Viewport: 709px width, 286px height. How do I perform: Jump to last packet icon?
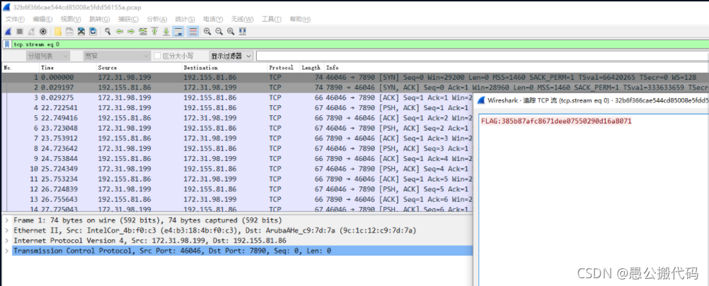click(166, 32)
